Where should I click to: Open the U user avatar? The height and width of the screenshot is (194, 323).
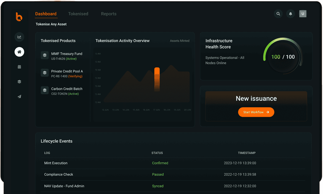(303, 14)
